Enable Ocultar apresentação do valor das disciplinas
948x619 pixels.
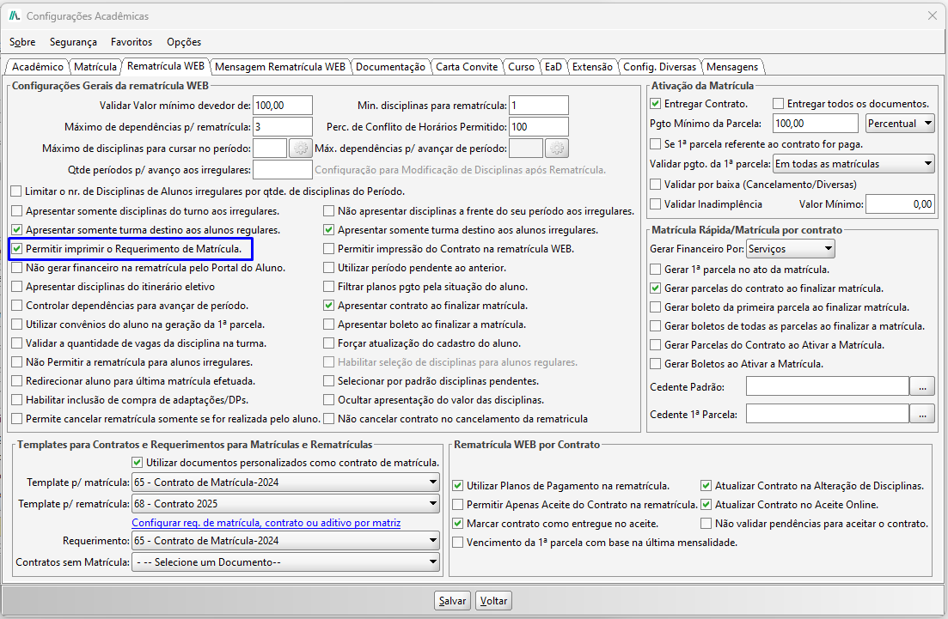coord(329,400)
